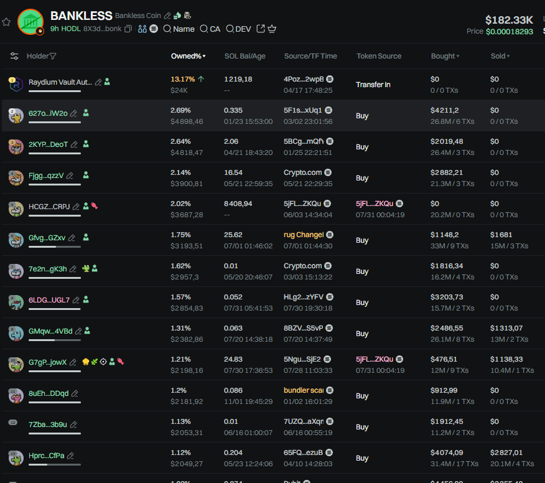
Task: Open source wallet 65FQ...ezuB
Action: tap(303, 453)
